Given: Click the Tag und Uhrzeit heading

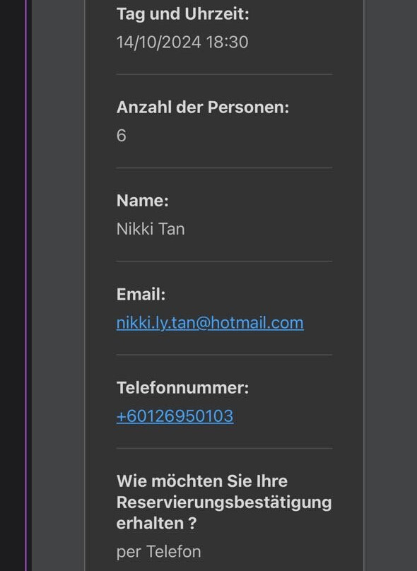Looking at the screenshot, I should click(x=183, y=14).
